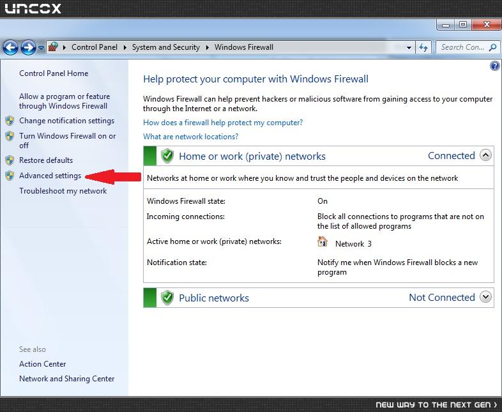Open Change notification settings

(x=66, y=121)
